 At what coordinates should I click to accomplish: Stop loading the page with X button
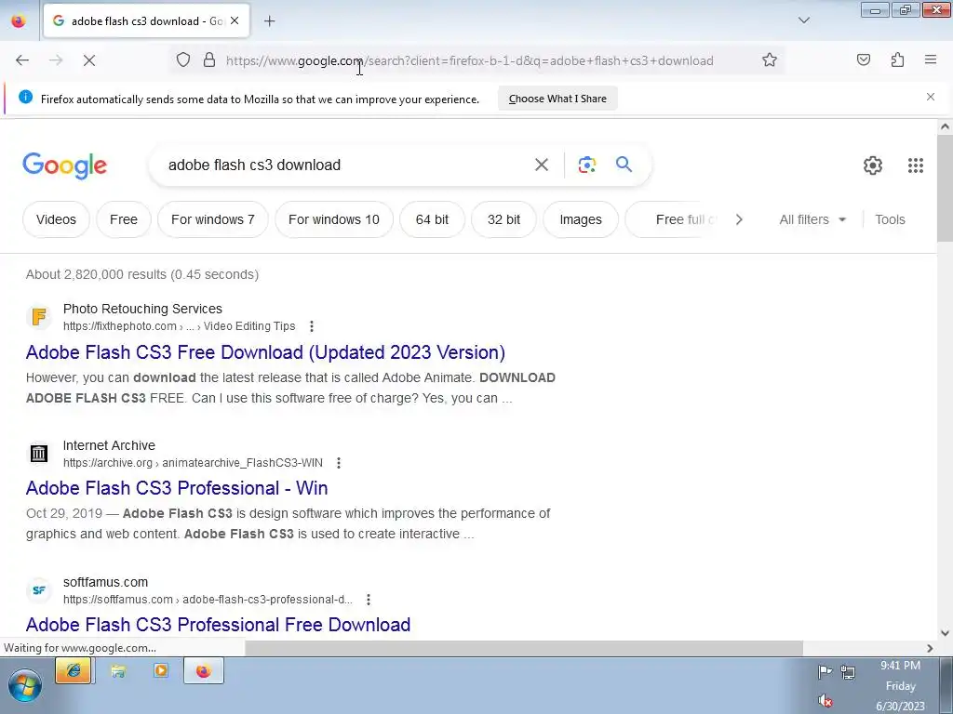(x=88, y=60)
